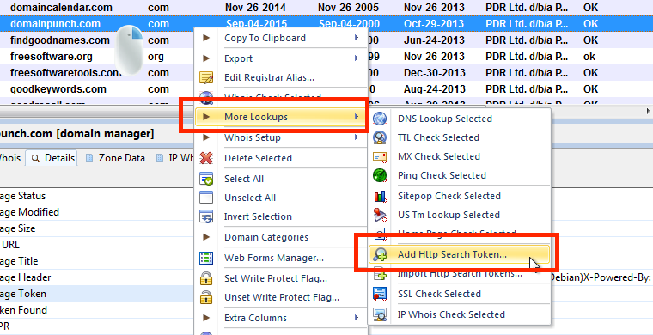Click the Nov-26-2014 date cell
Image resolution: width=653 pixels, height=335 pixels.
(x=256, y=8)
